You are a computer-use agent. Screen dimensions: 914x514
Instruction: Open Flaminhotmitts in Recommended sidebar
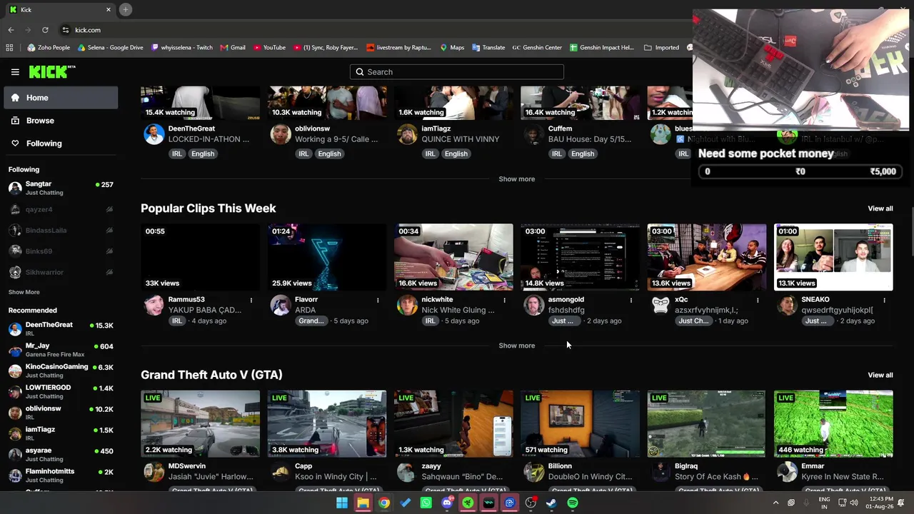click(x=61, y=475)
